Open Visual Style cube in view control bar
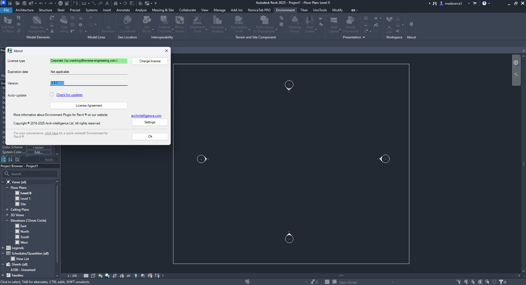 (x=93, y=276)
